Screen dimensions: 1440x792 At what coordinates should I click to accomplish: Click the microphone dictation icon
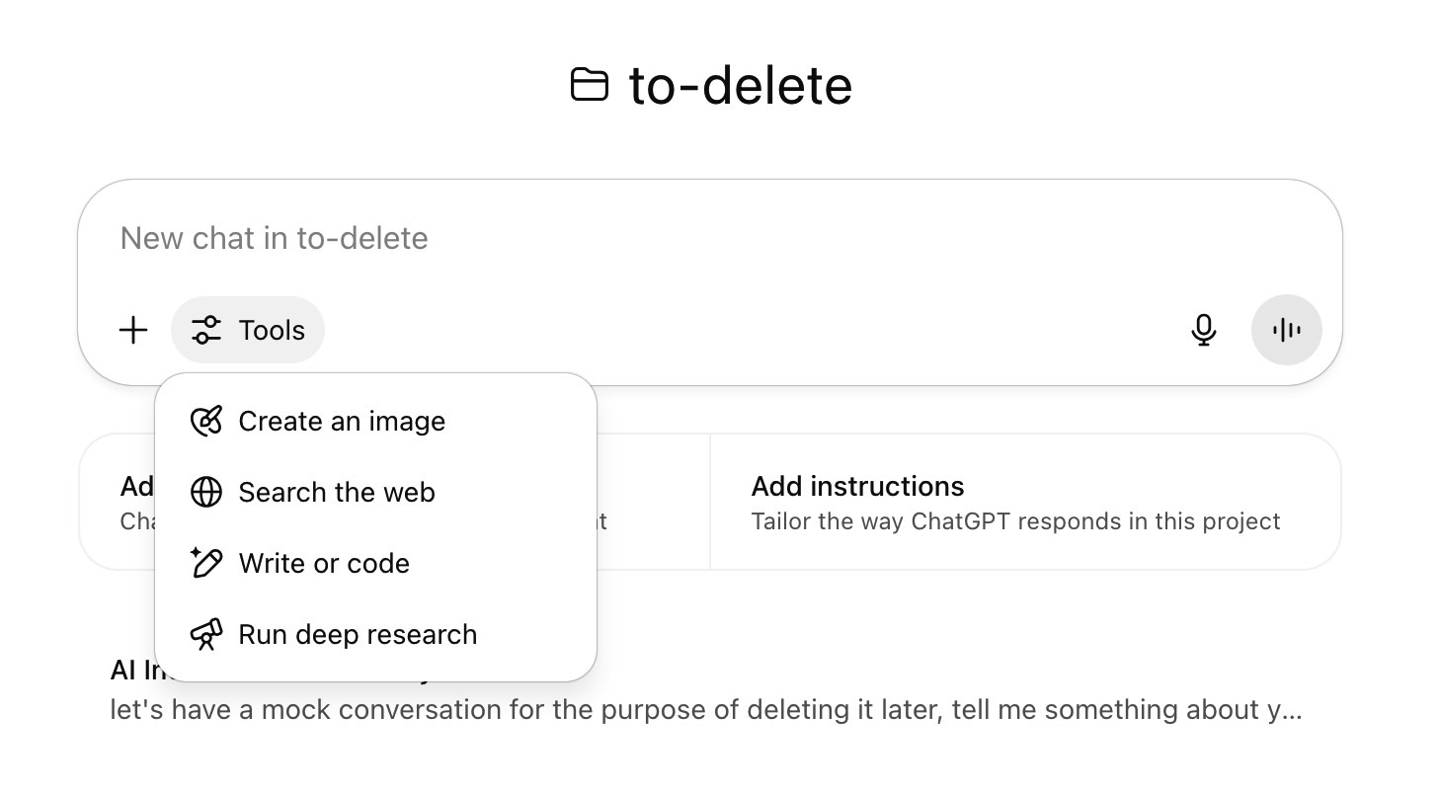coord(1203,330)
